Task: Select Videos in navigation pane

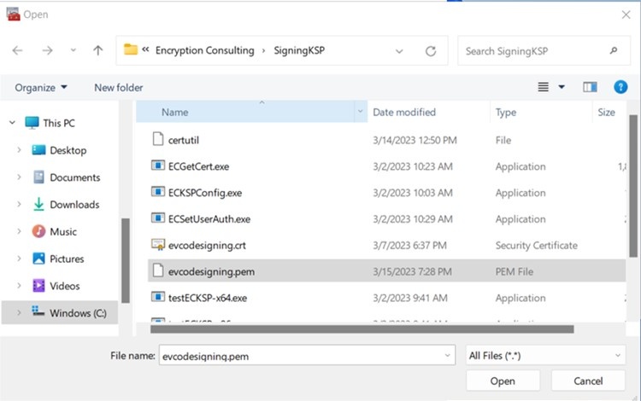Action: pyautogui.click(x=65, y=286)
